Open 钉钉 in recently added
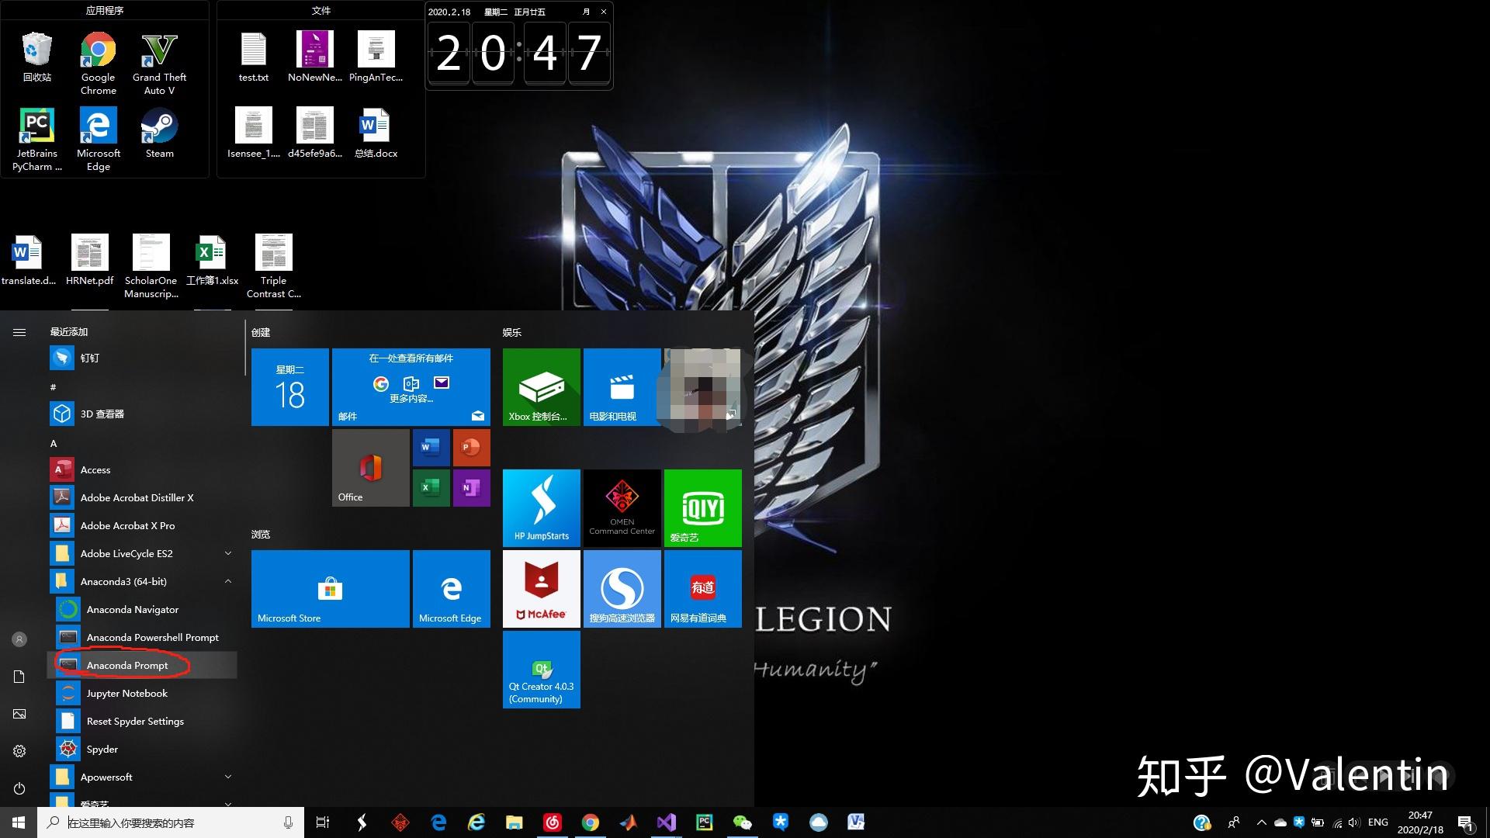The width and height of the screenshot is (1490, 838). (142, 358)
